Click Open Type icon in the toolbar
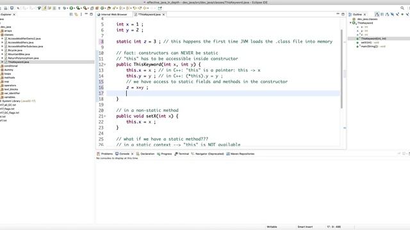 click(109, 8)
